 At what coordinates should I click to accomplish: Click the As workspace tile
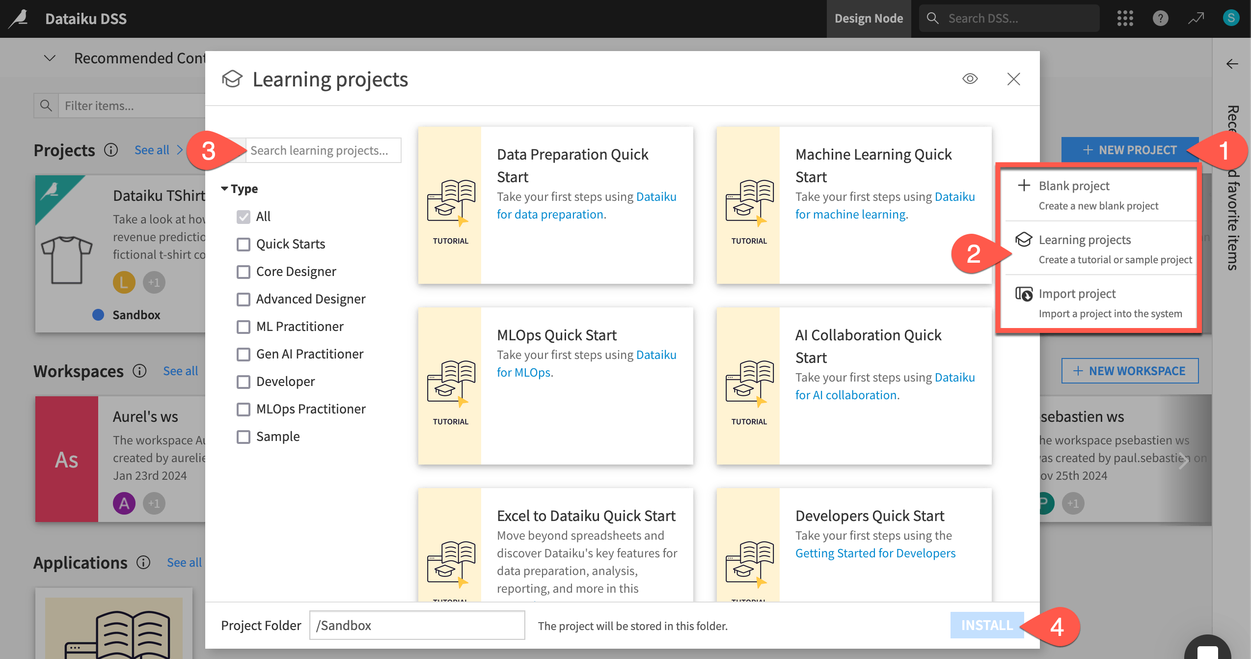67,459
